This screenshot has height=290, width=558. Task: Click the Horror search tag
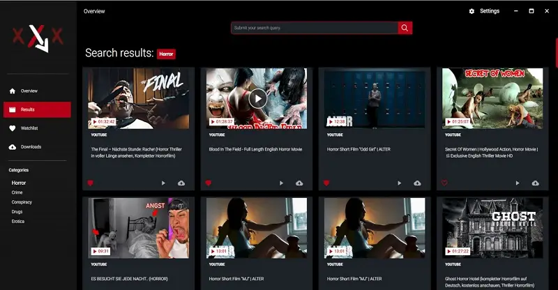pos(166,54)
